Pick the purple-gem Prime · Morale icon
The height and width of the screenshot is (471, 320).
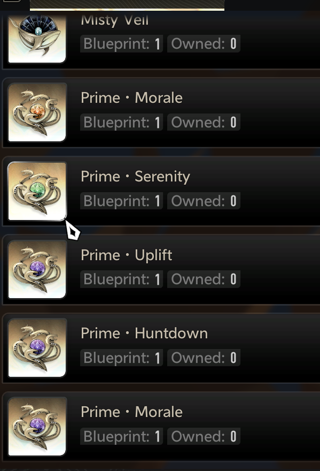(37, 427)
